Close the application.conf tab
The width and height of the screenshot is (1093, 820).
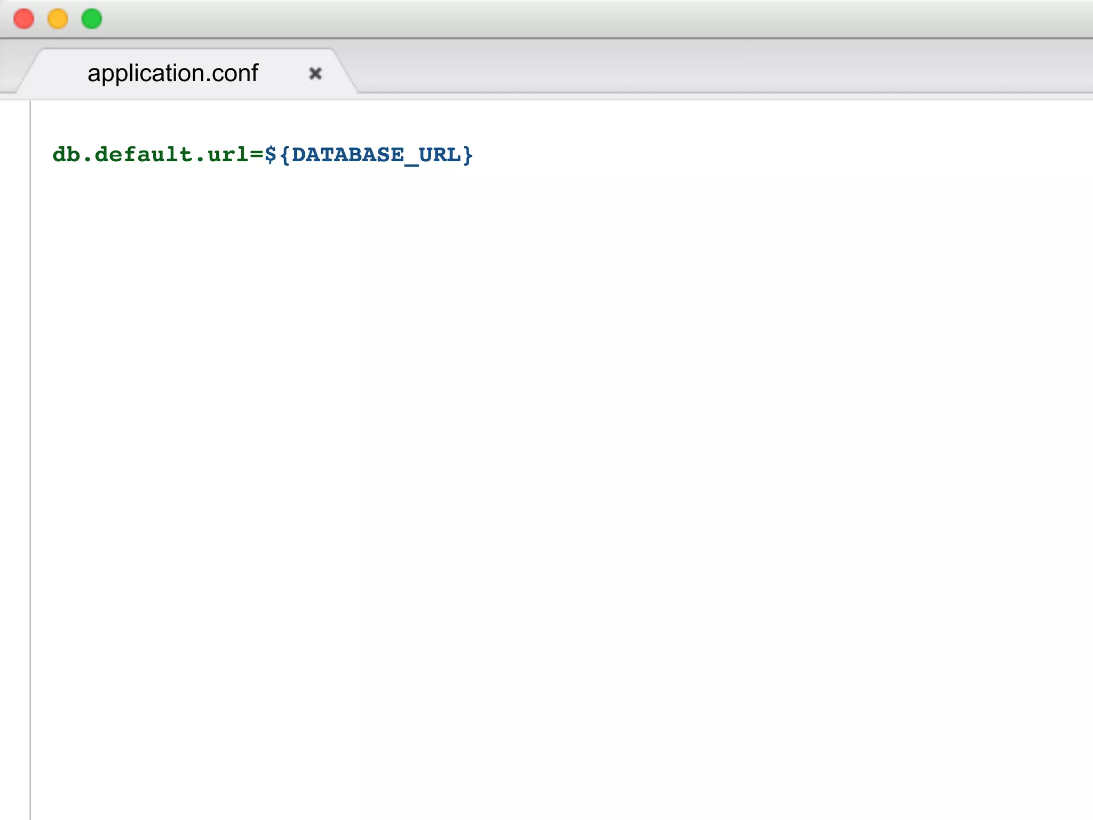(x=315, y=73)
